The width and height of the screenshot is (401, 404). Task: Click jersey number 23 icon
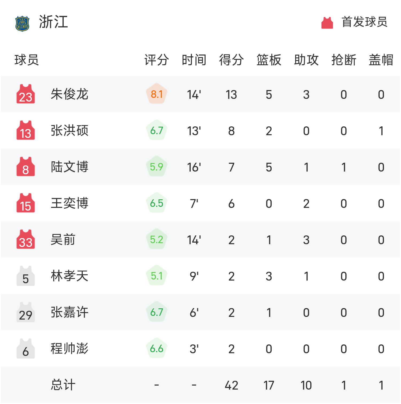click(x=26, y=94)
